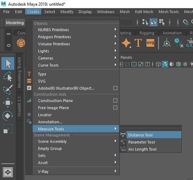Open the Display menu

tap(85, 12)
